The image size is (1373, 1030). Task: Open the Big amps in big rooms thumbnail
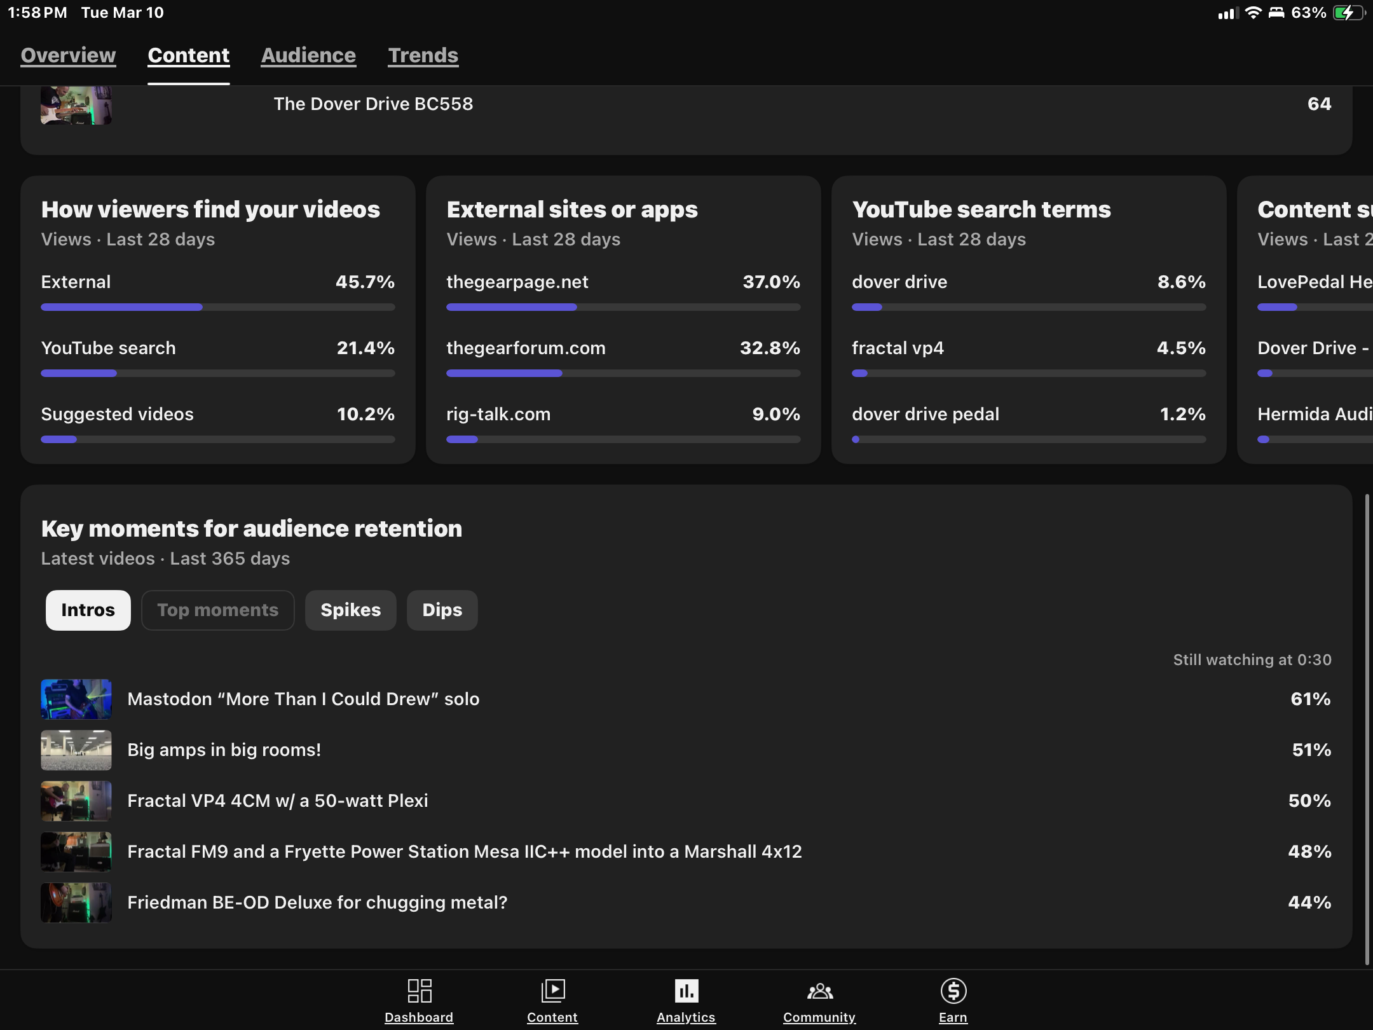(x=76, y=750)
